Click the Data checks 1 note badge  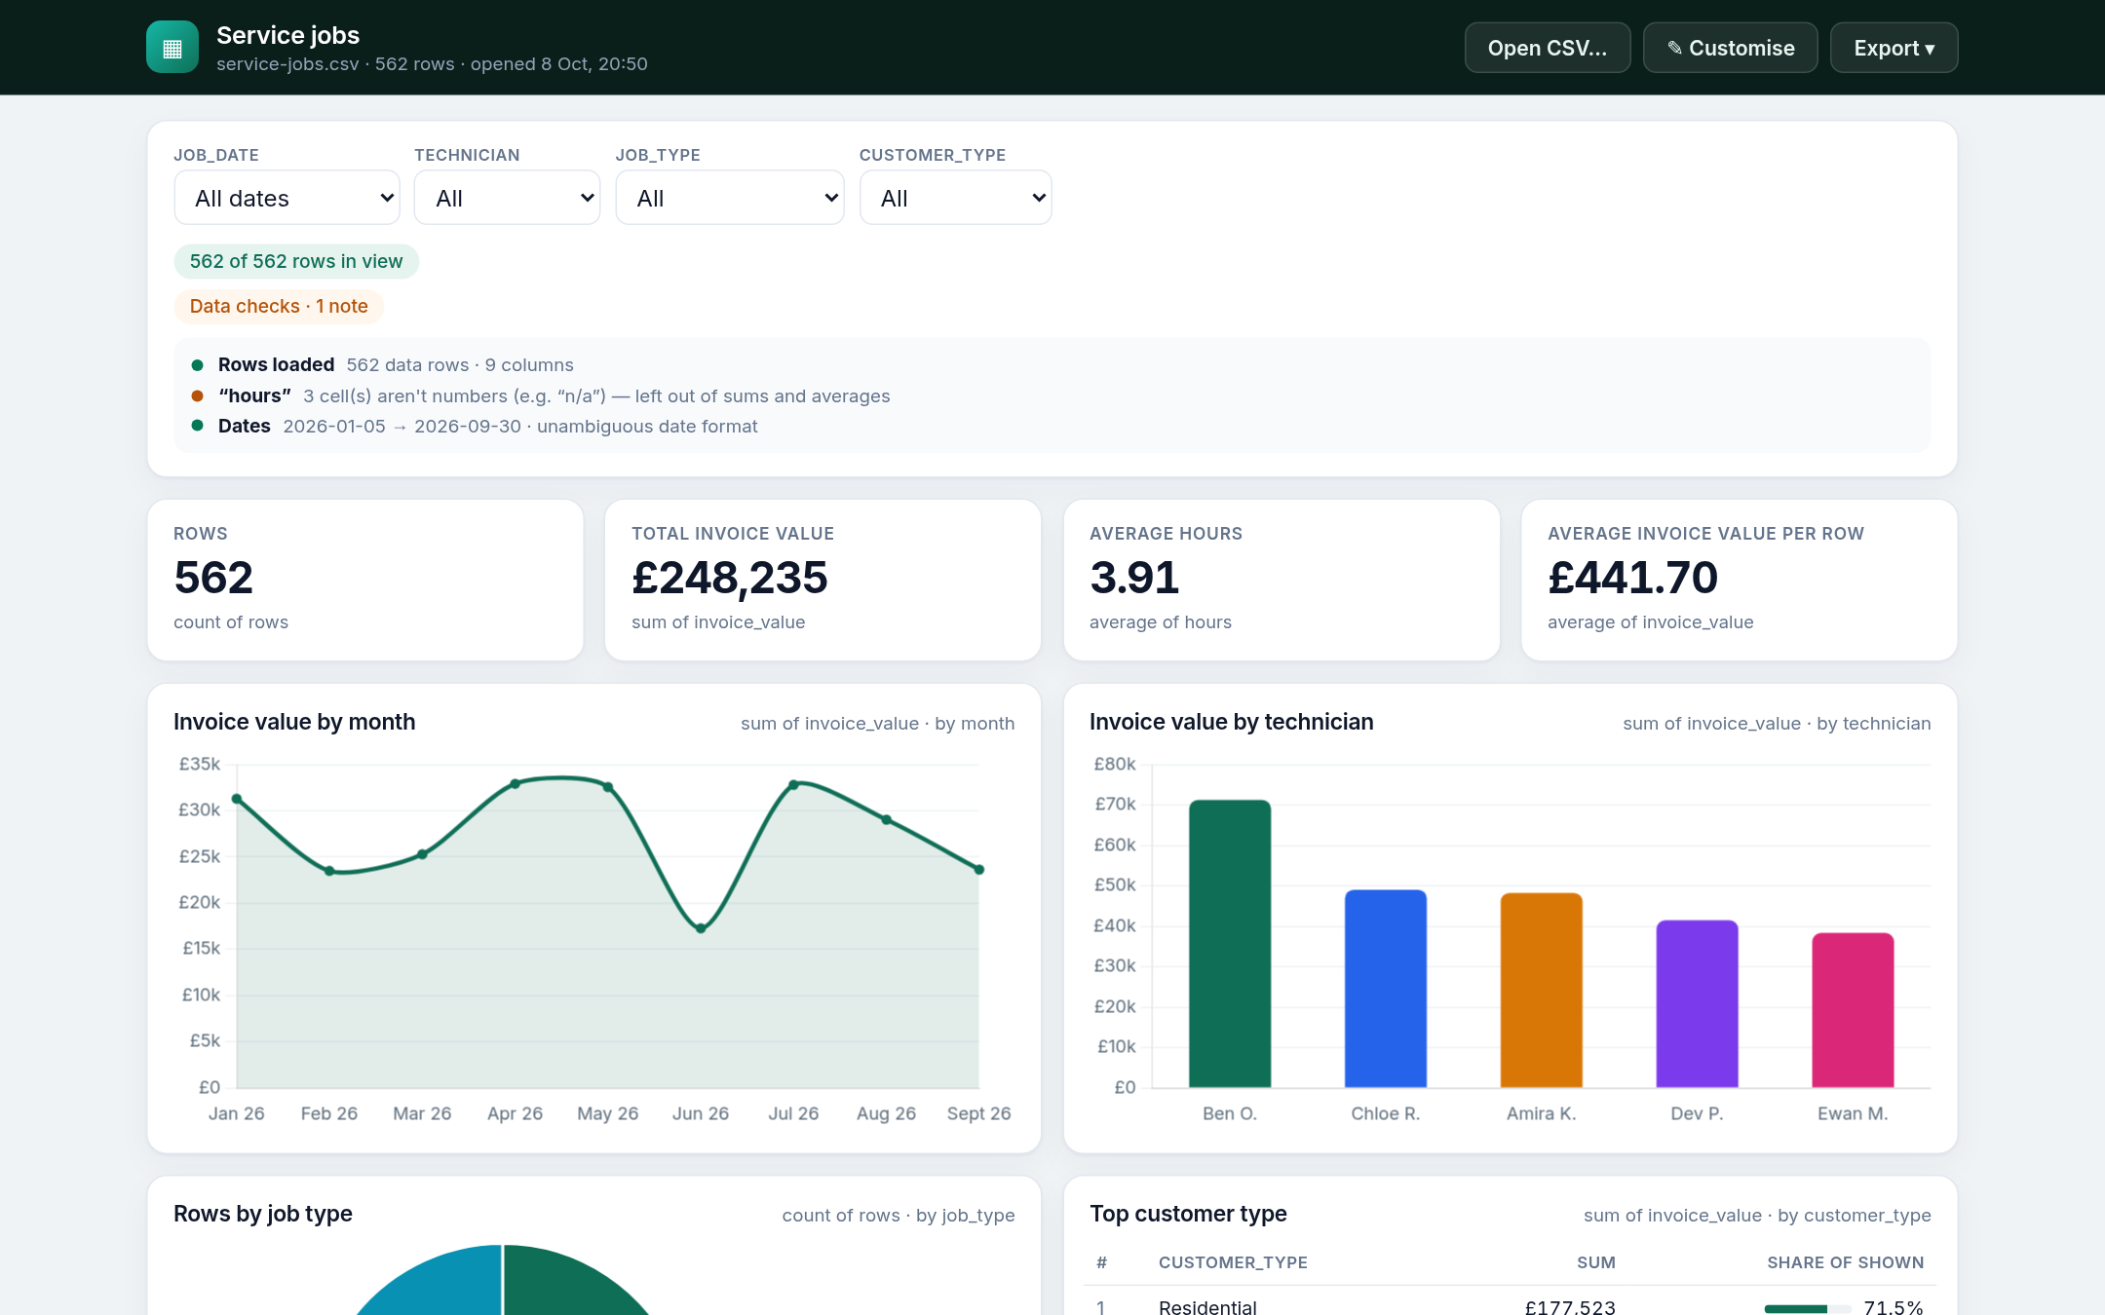tap(279, 306)
